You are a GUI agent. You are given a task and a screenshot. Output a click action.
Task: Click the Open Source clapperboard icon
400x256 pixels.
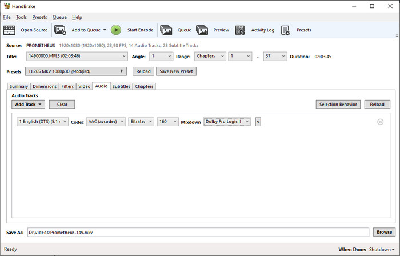click(x=9, y=30)
